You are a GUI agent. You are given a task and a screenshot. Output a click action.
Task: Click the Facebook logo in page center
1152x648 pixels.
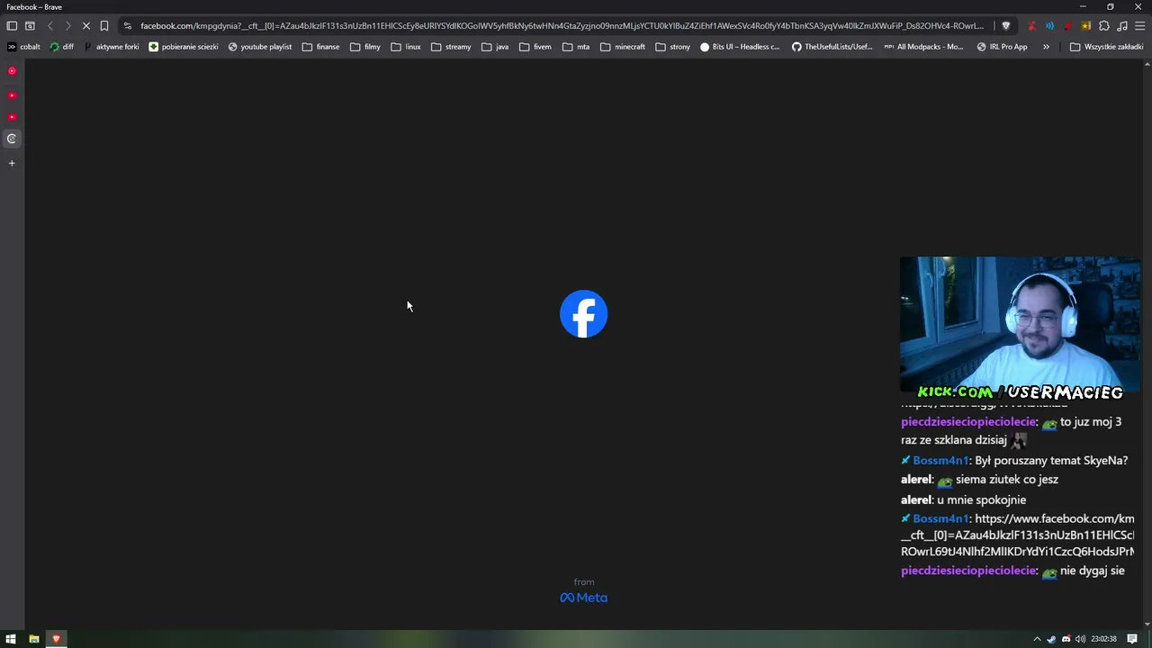coord(583,314)
